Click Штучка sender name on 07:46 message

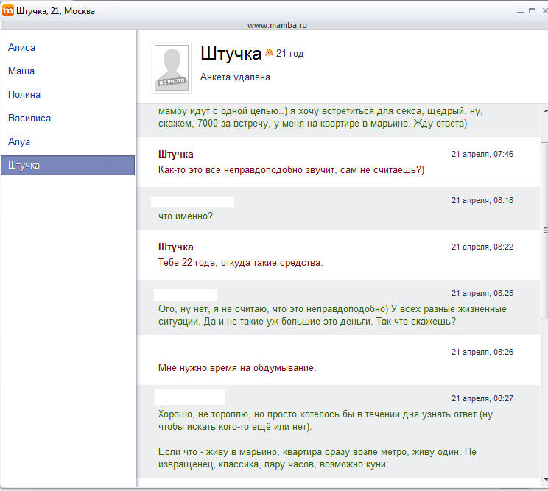point(176,154)
